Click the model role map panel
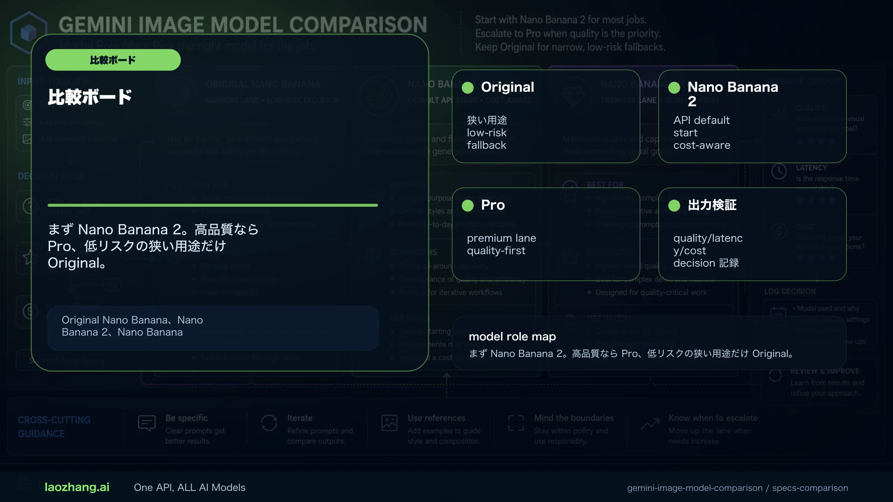This screenshot has height=502, width=893. tap(649, 344)
